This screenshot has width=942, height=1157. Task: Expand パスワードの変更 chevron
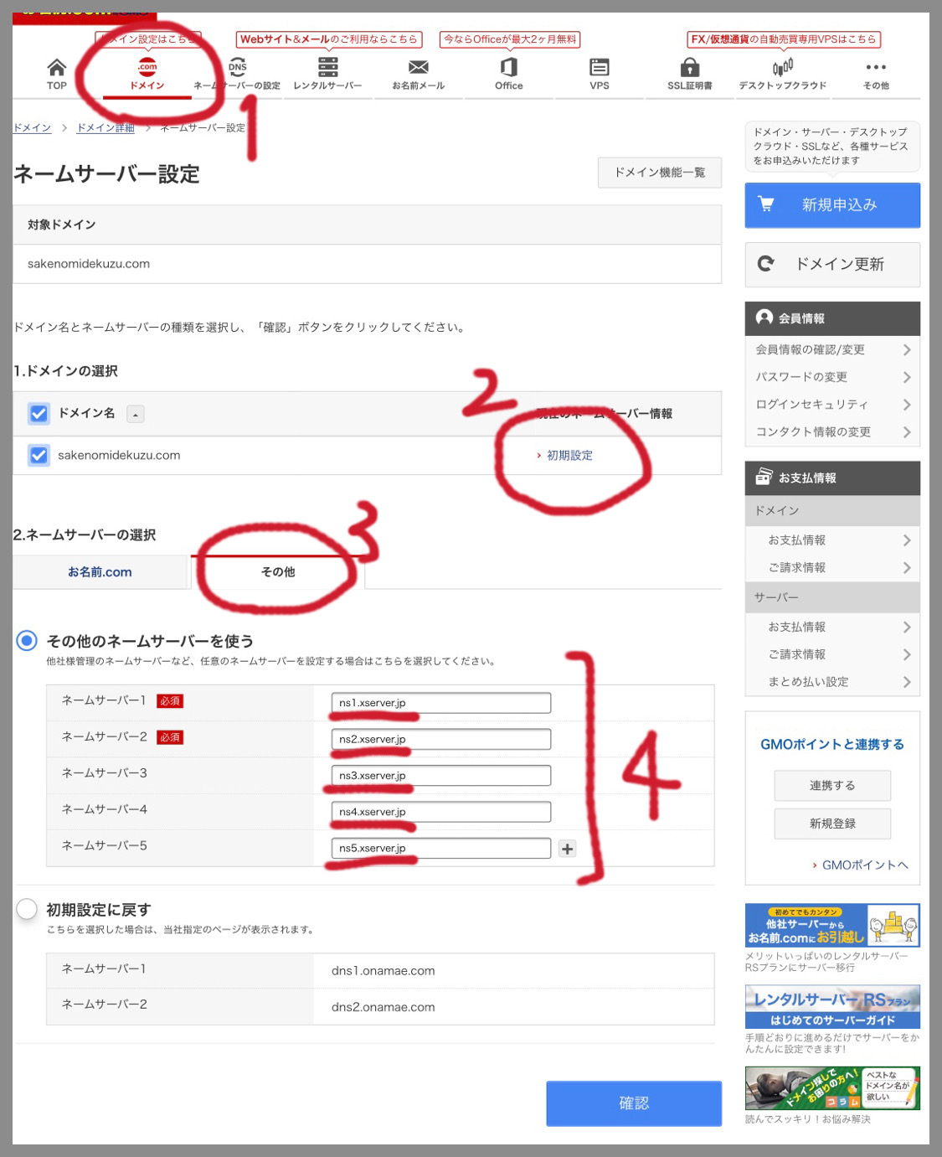pos(907,377)
